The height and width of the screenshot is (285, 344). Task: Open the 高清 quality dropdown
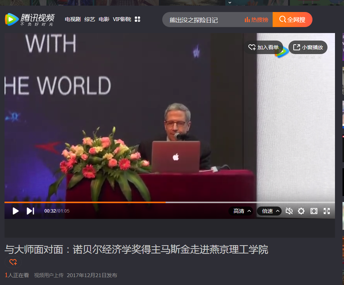[x=241, y=211]
